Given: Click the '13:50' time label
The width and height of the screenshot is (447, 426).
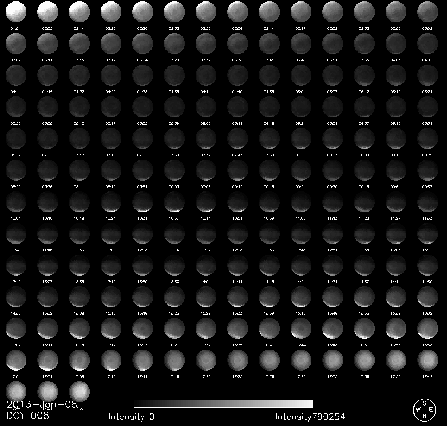Looking at the screenshot, I should [142, 282].
